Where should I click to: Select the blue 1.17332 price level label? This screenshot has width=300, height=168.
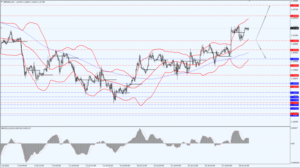[x=294, y=108]
